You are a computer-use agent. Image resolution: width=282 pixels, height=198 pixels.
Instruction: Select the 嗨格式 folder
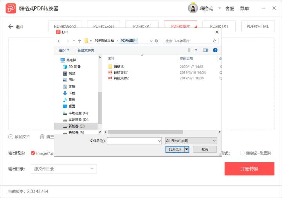click(119, 67)
